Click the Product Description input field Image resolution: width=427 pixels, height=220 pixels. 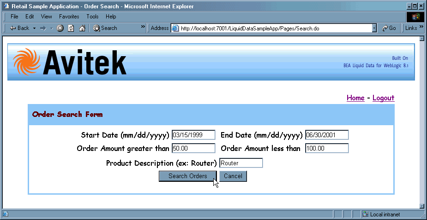pyautogui.click(x=241, y=163)
